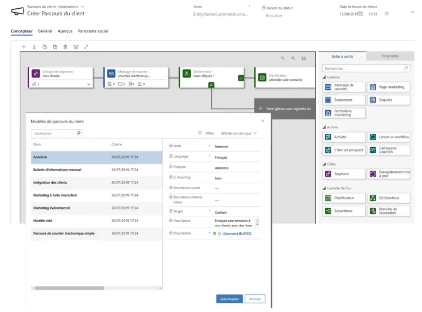Click the Nom field in the header
The height and width of the screenshot is (312, 422).
pos(220,14)
